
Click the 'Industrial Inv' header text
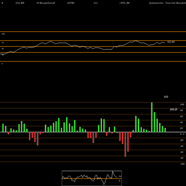point(156,3)
